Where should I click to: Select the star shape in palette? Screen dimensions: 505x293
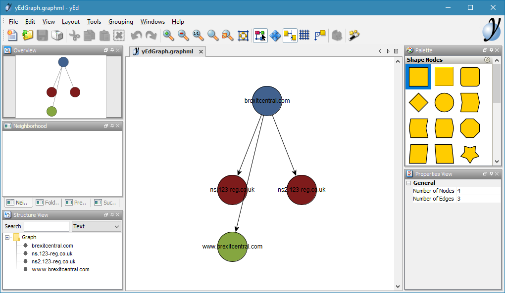(x=470, y=154)
